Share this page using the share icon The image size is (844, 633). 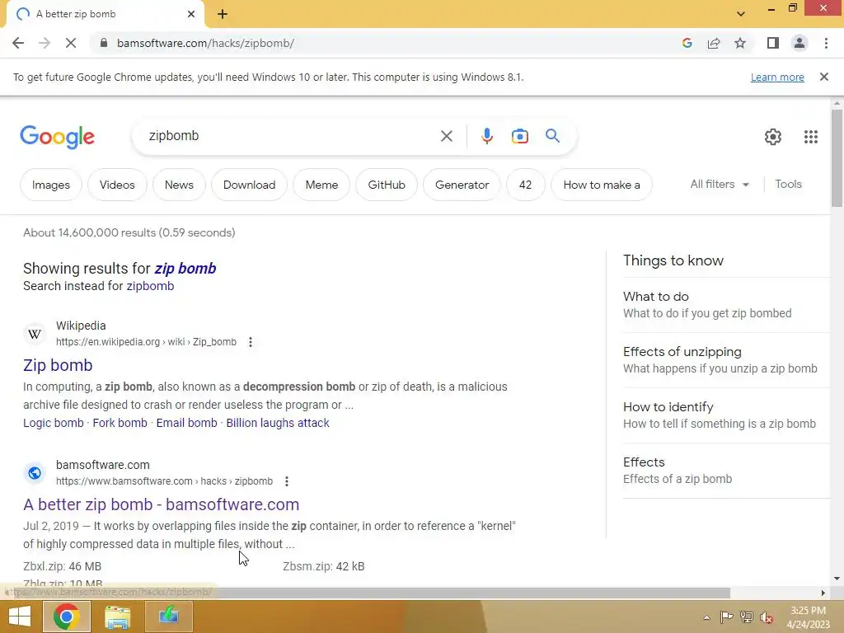coord(714,43)
